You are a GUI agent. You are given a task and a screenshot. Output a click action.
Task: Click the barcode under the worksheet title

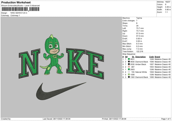(20, 9)
